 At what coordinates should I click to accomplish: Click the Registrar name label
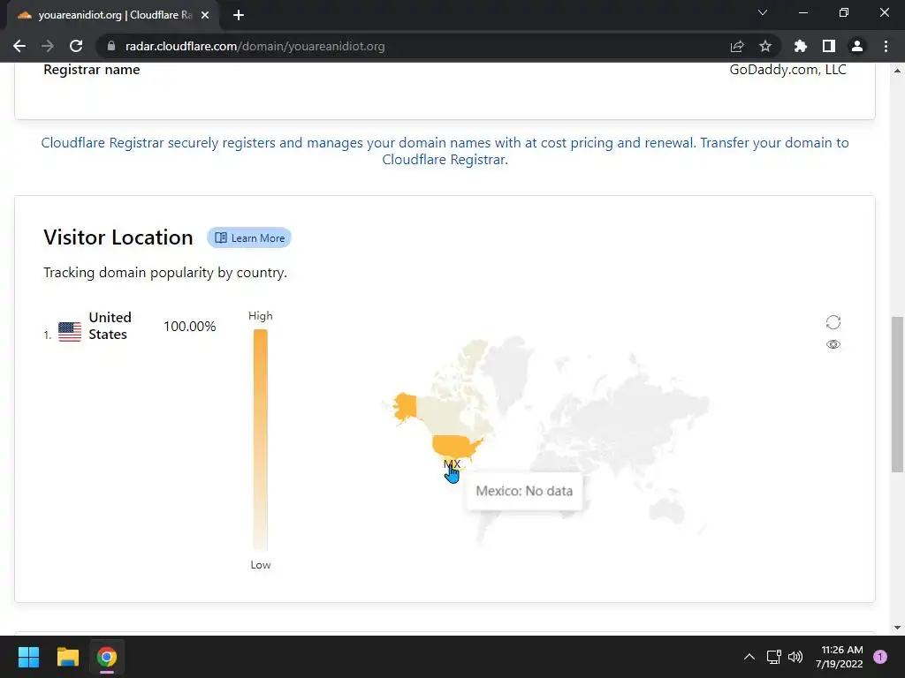(x=92, y=69)
